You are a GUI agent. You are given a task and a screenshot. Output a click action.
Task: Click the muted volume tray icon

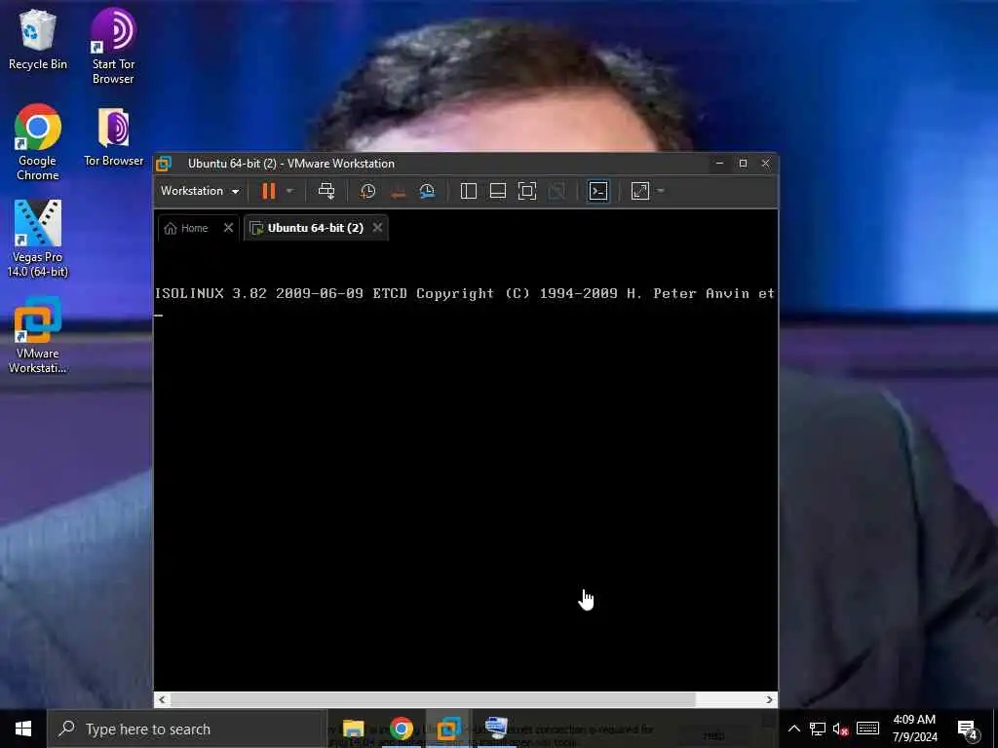(841, 729)
